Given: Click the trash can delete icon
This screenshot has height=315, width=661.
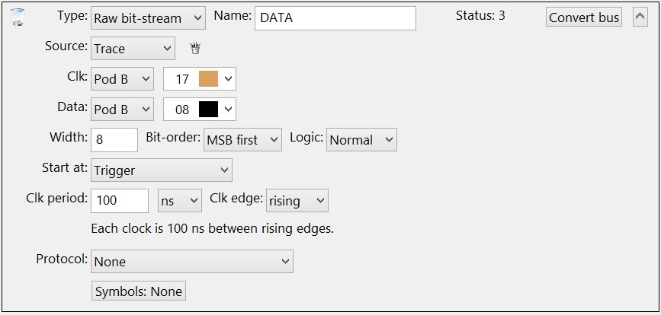Looking at the screenshot, I should 18,17.
